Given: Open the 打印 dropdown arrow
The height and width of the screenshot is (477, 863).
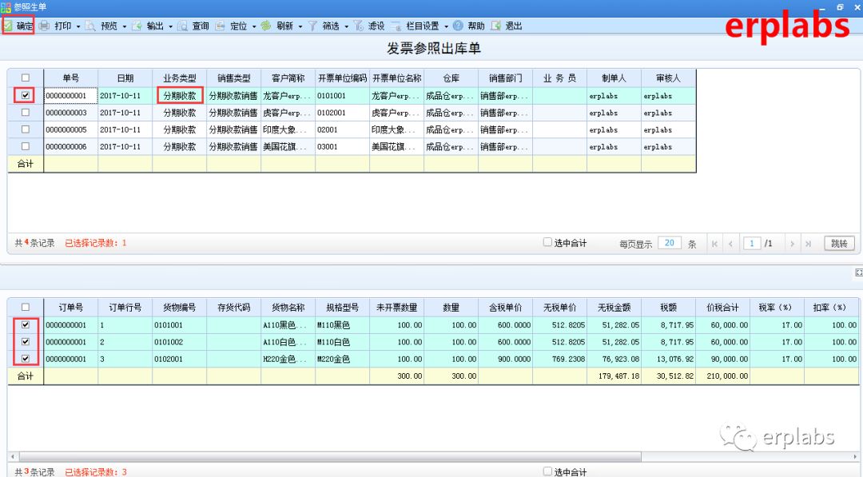Looking at the screenshot, I should 78,26.
